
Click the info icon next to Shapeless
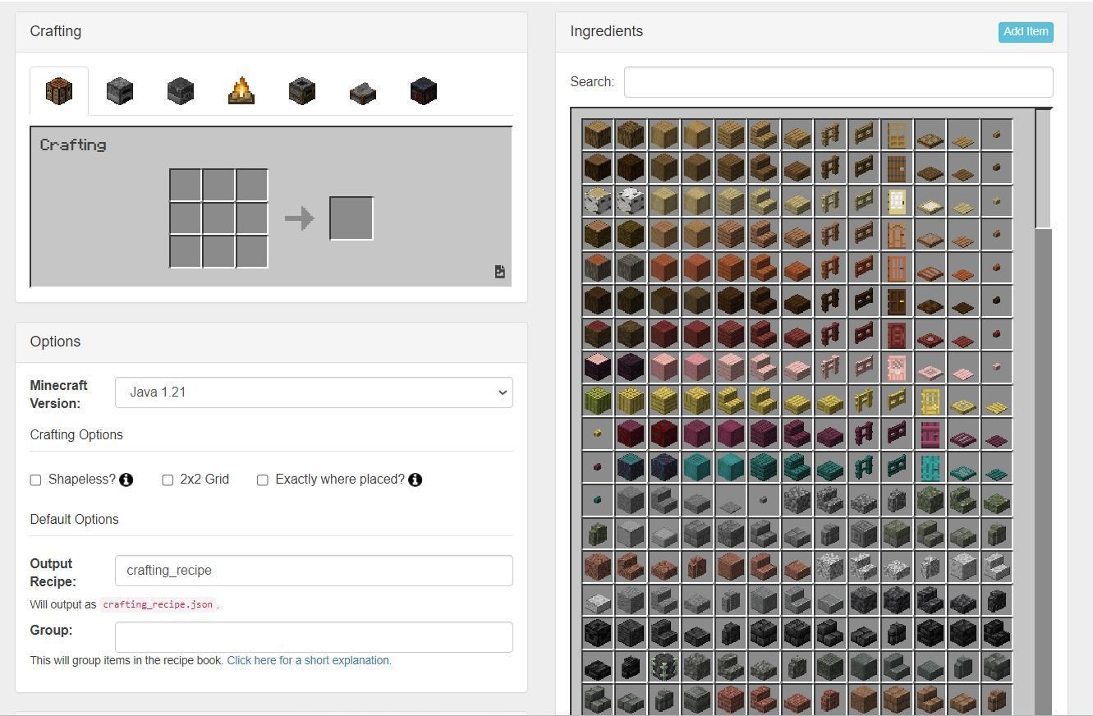tap(126, 480)
